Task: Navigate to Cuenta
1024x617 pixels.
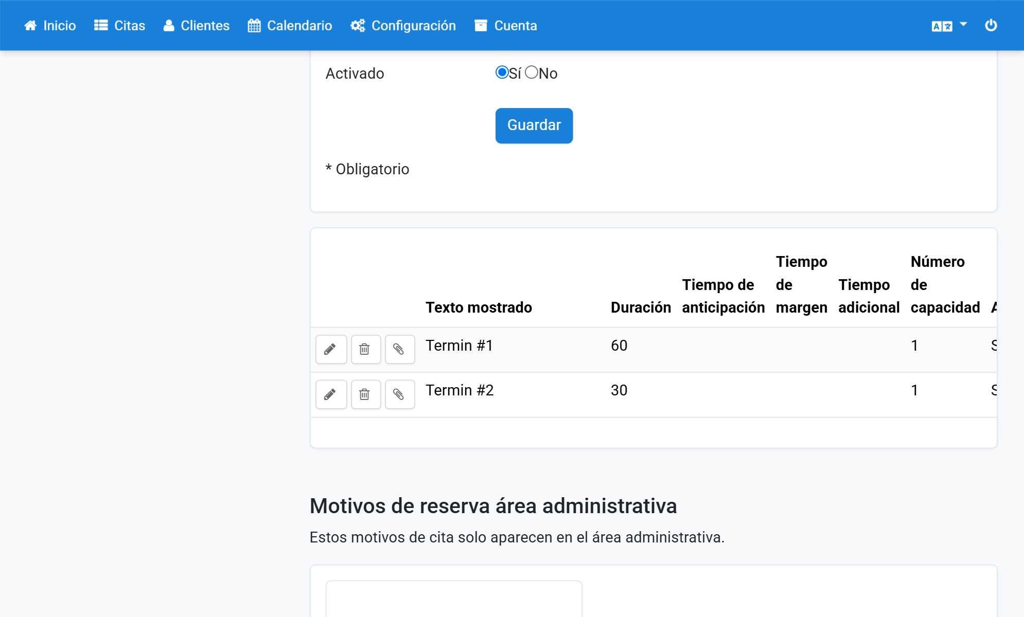Action: coord(505,25)
